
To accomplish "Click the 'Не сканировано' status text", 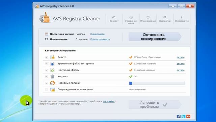I will click(137, 89).
